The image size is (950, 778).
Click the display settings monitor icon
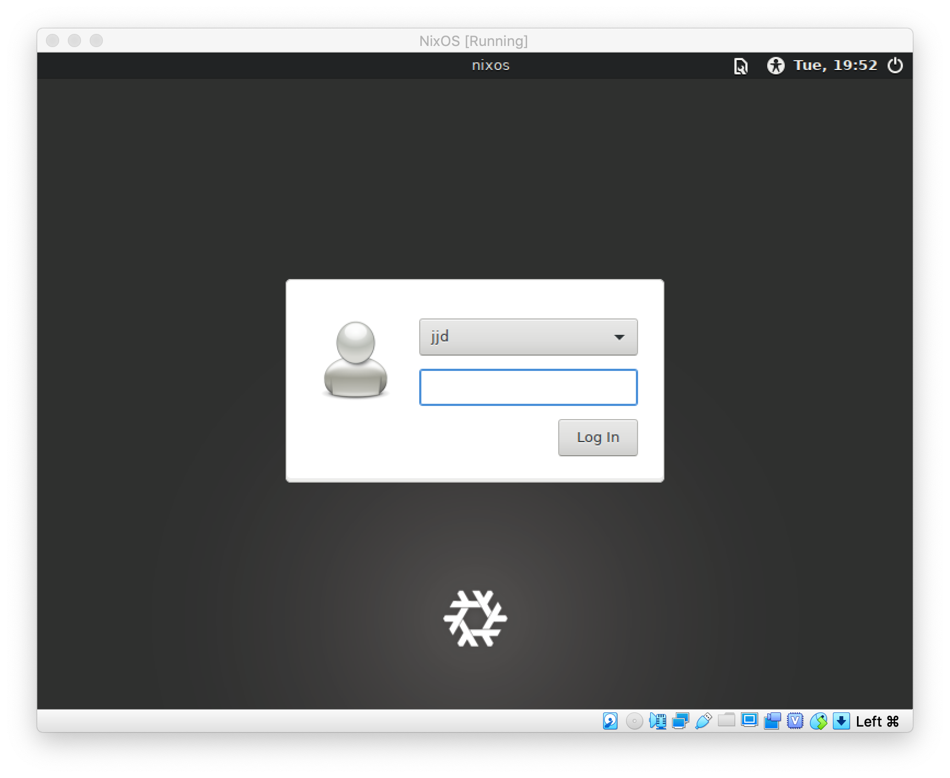(749, 720)
